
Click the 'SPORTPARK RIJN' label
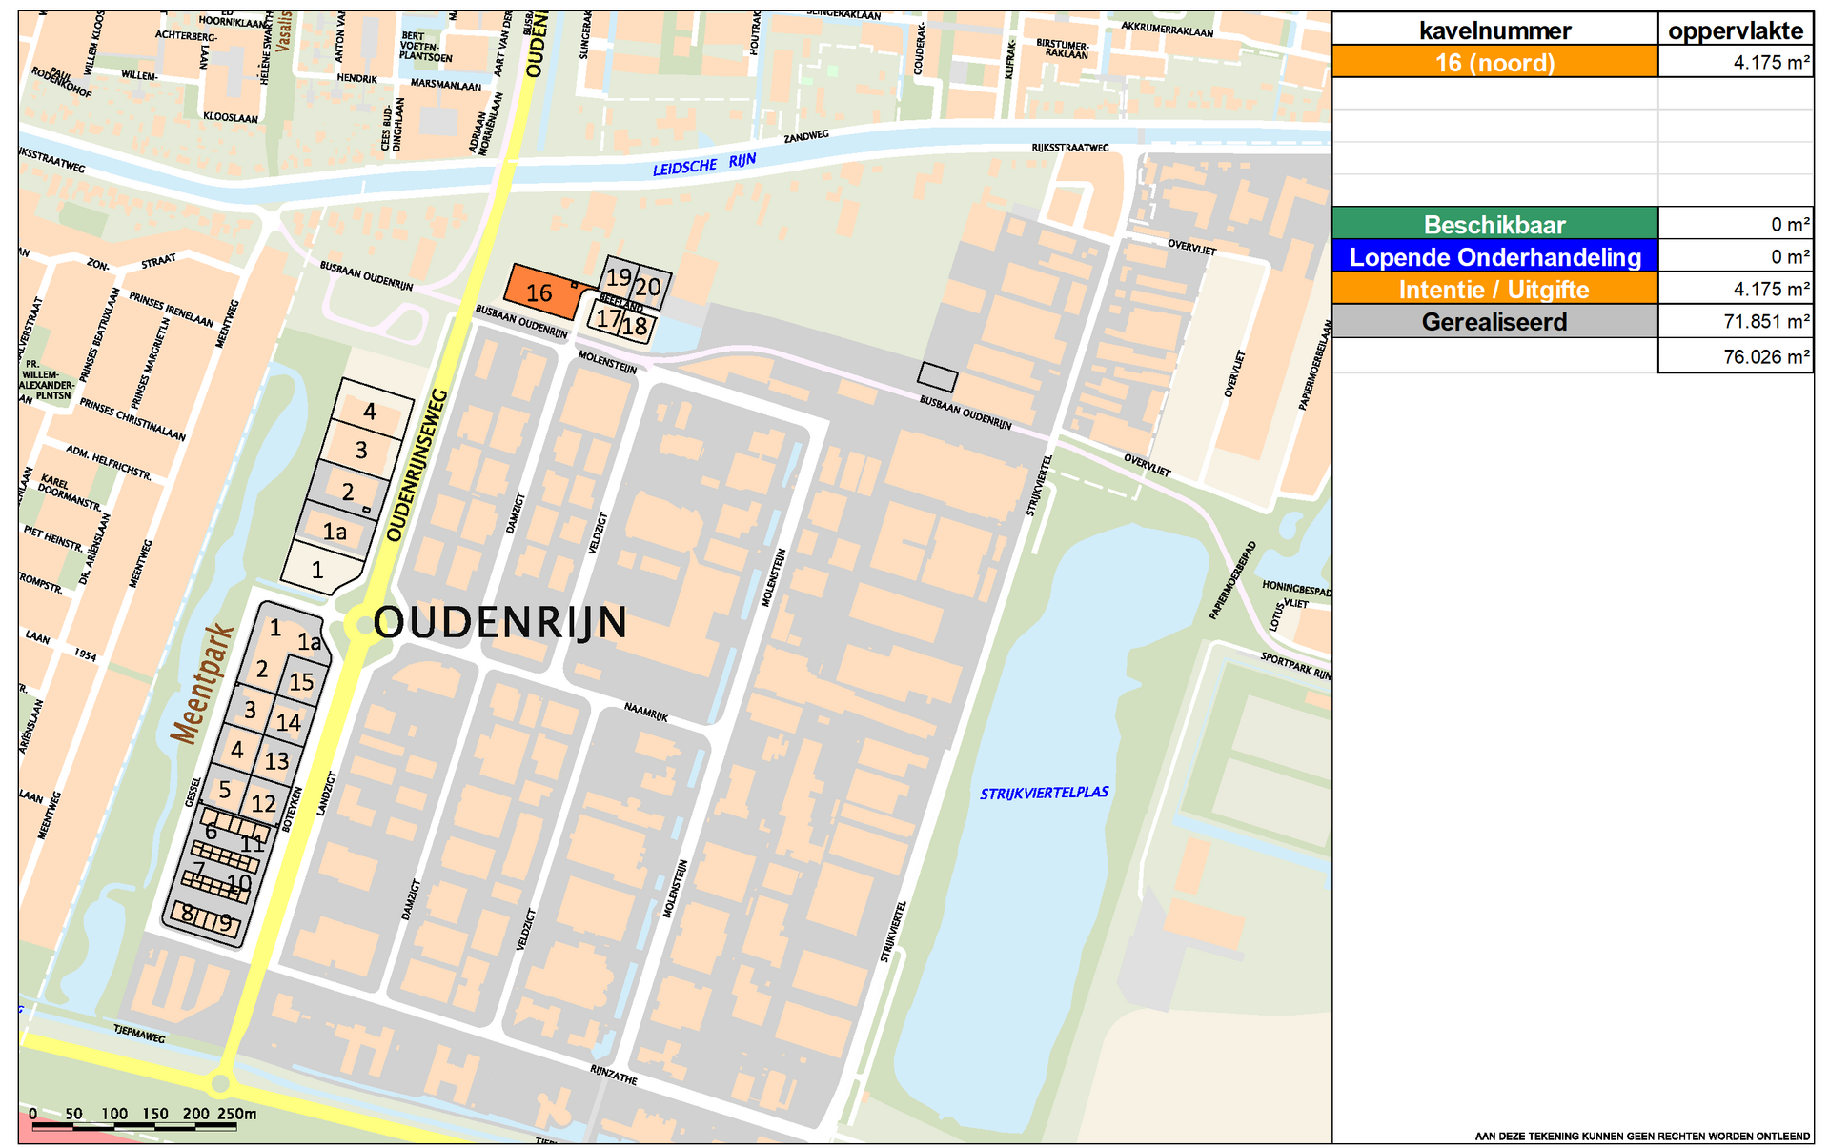1295,666
